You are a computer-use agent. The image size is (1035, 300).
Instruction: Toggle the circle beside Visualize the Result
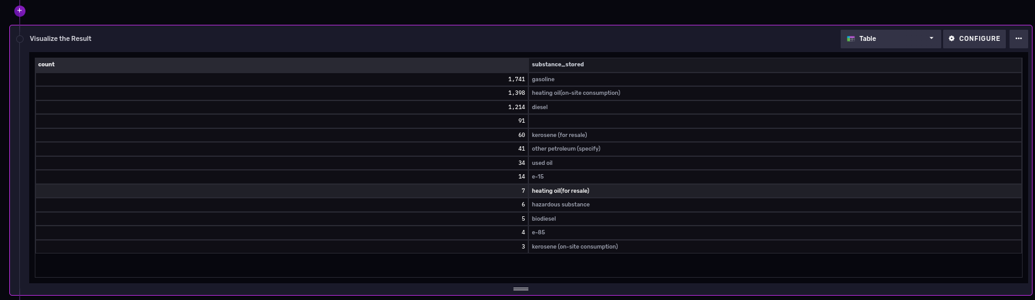coord(20,39)
